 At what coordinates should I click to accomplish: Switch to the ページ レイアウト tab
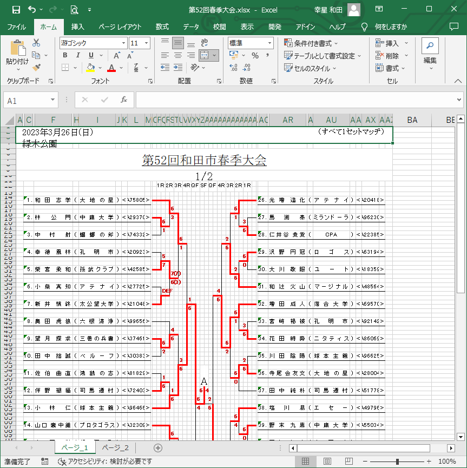[120, 27]
